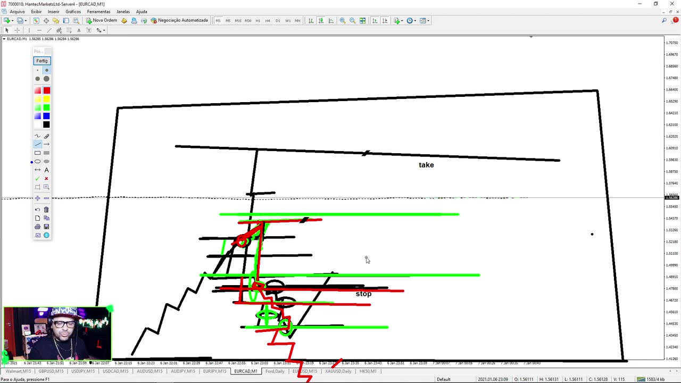Pick the solid yellow color swatch
This screenshot has width=681, height=383.
(x=46, y=99)
